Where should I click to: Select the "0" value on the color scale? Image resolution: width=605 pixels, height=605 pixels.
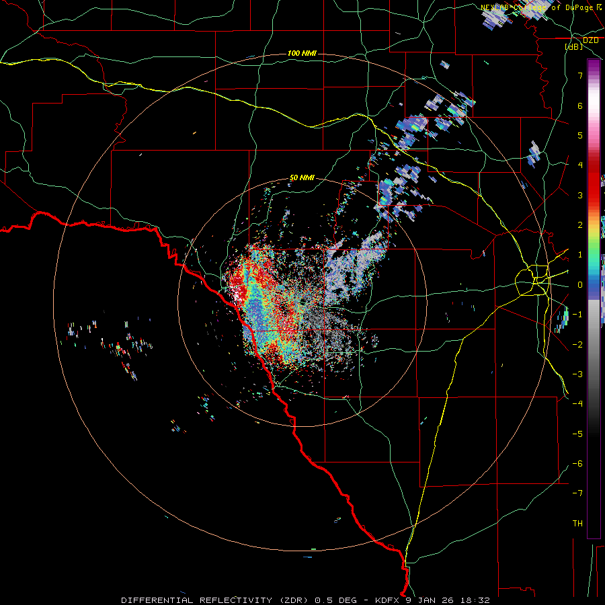coord(580,285)
